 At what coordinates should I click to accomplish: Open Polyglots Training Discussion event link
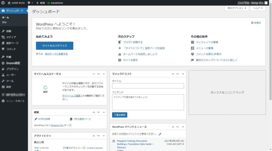coord(135,144)
